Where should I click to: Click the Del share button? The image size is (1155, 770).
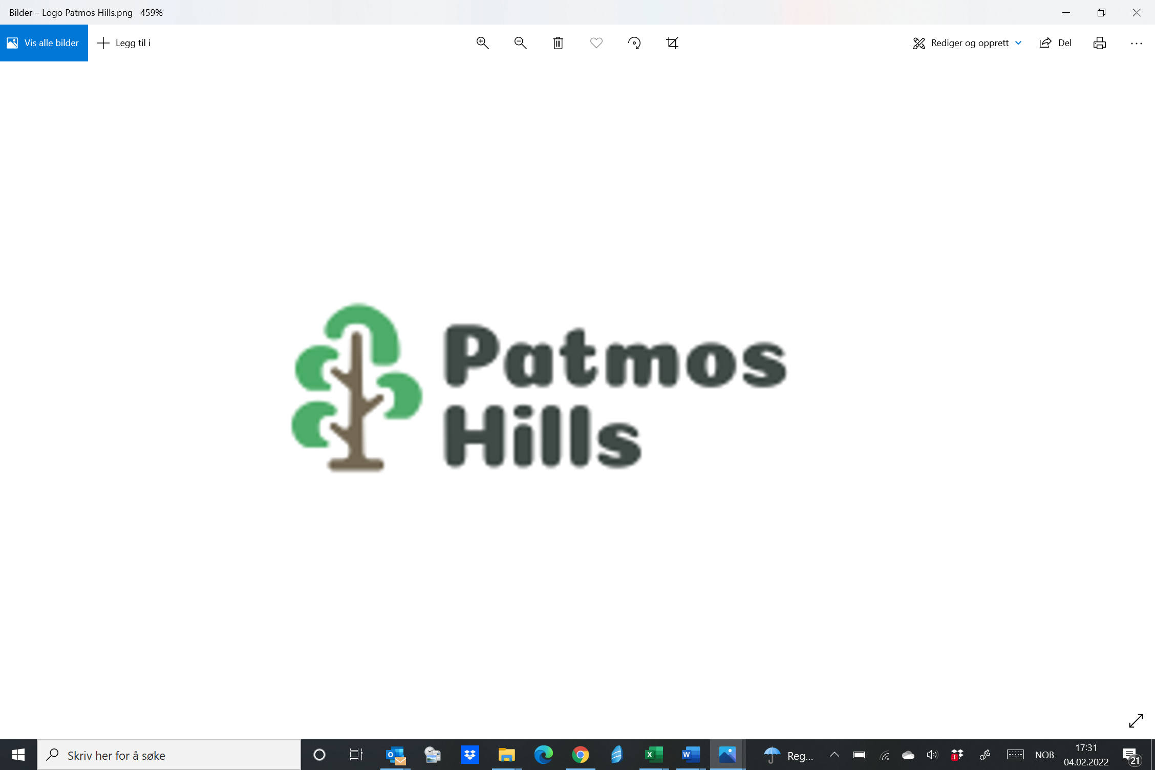1056,43
